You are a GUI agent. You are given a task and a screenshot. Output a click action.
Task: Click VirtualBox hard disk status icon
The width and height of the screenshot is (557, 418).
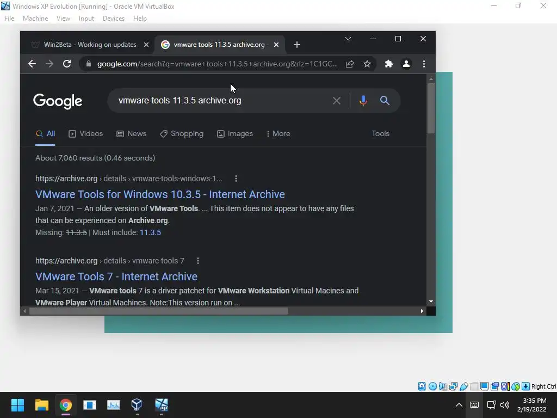tap(422, 386)
